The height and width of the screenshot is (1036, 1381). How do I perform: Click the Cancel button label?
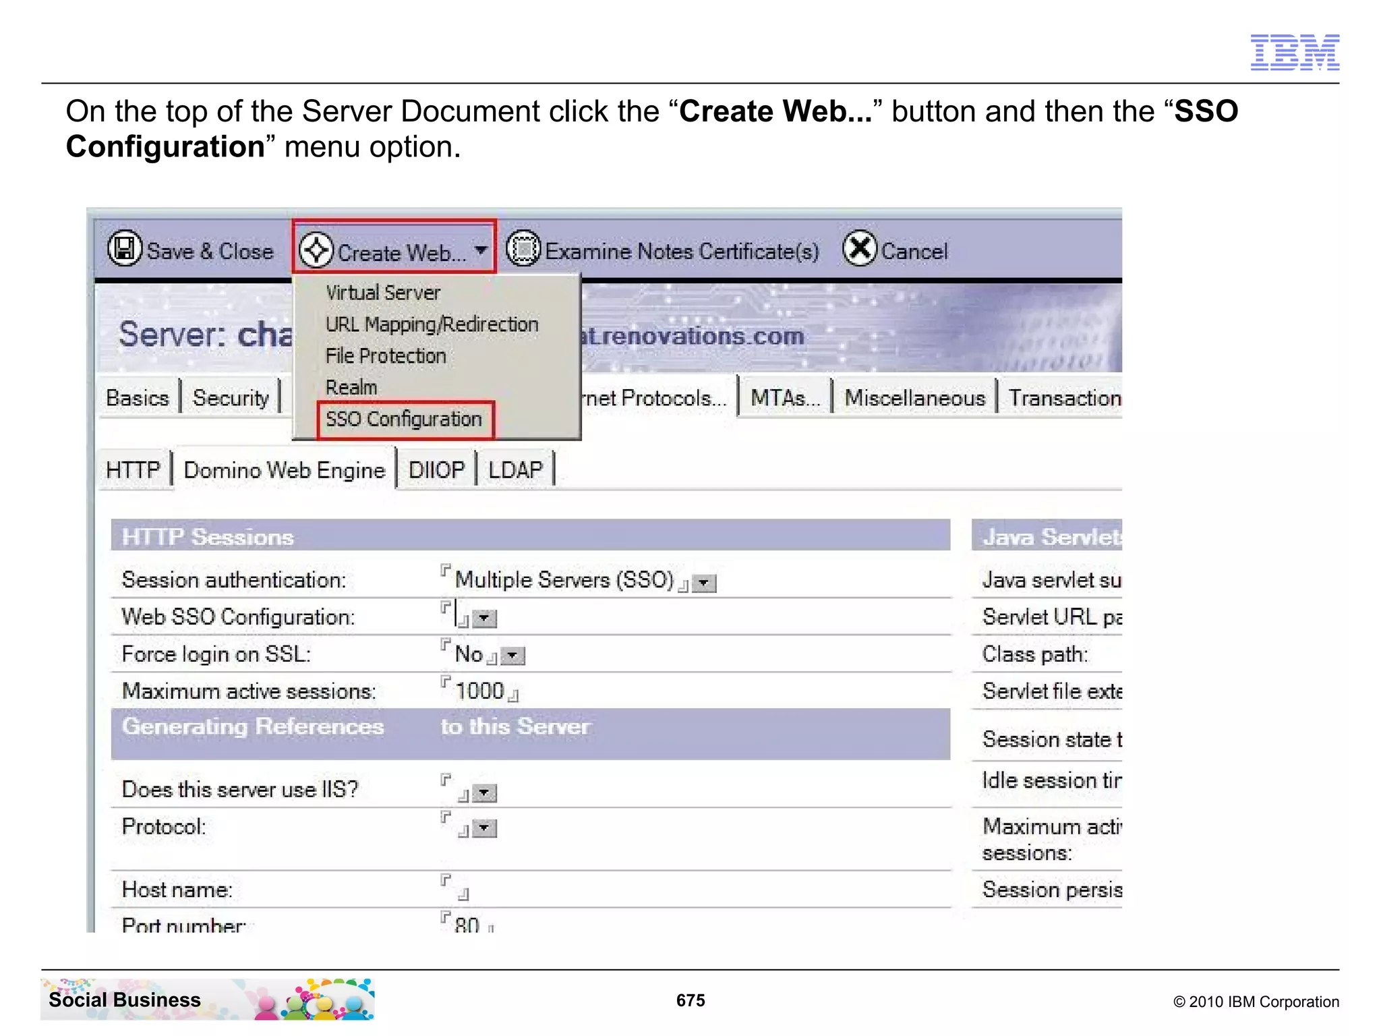point(914,252)
